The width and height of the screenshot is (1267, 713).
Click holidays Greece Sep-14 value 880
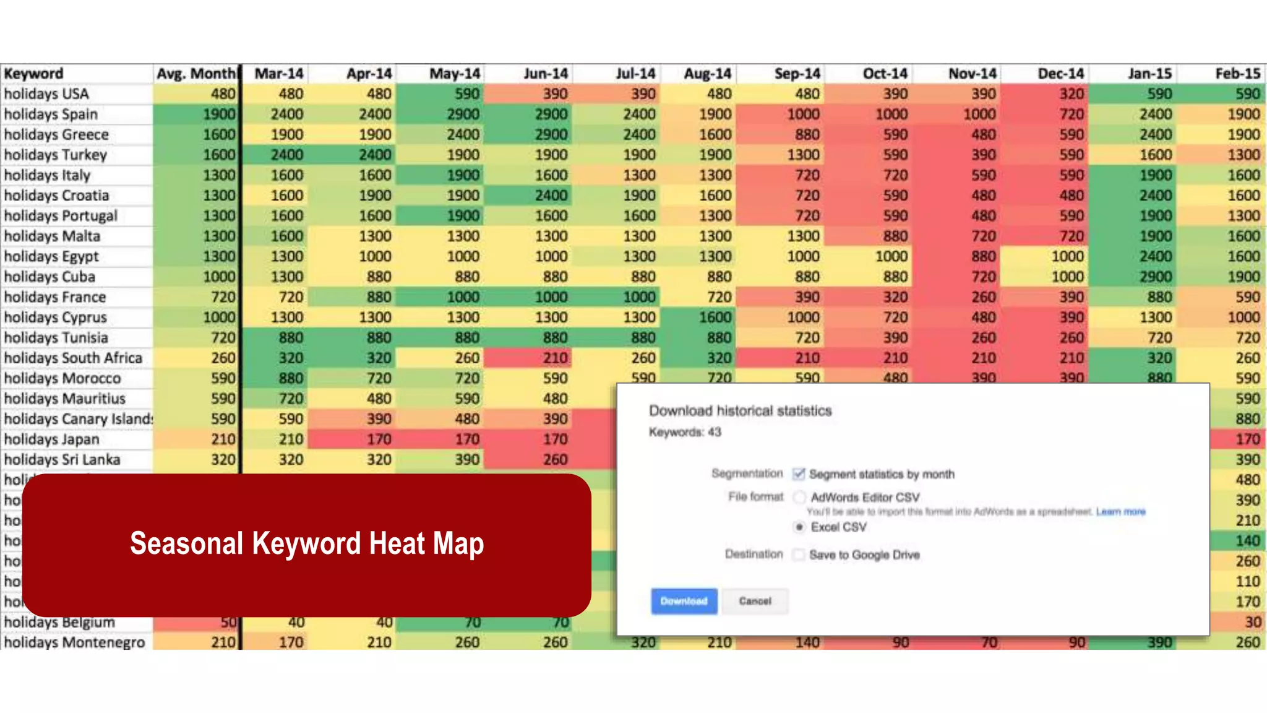pyautogui.click(x=780, y=135)
